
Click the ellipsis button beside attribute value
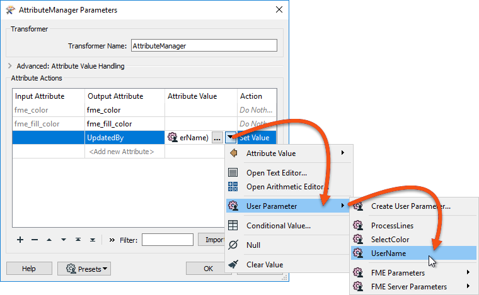[216, 138]
